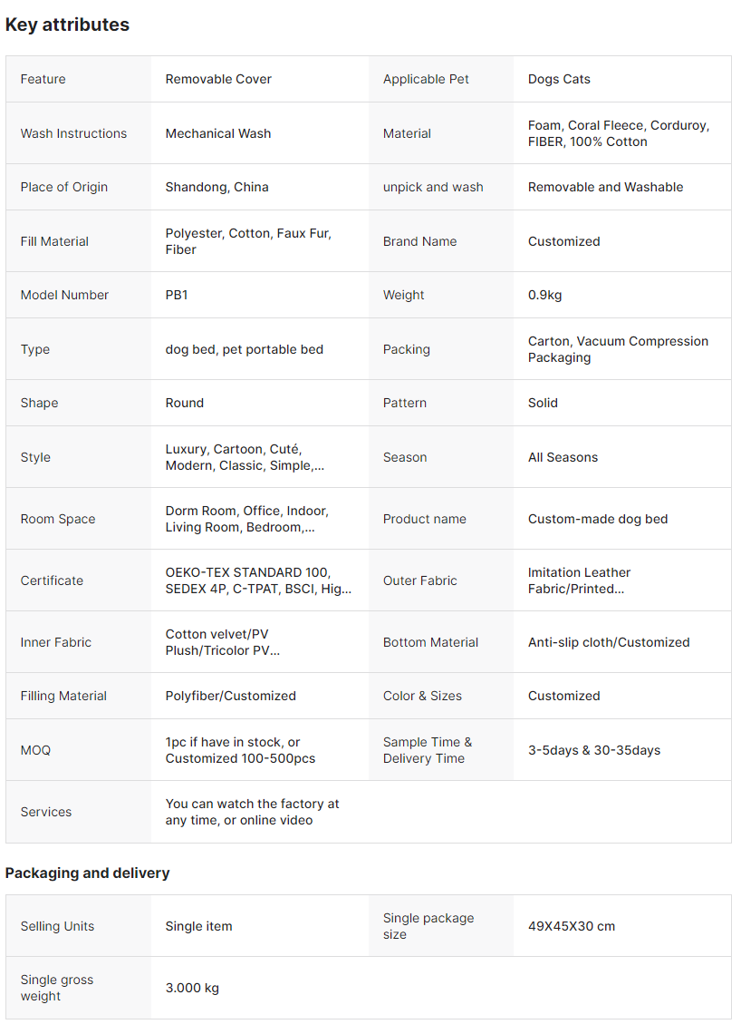
Task: Expand the truncated Room Space value
Action: pos(247,519)
